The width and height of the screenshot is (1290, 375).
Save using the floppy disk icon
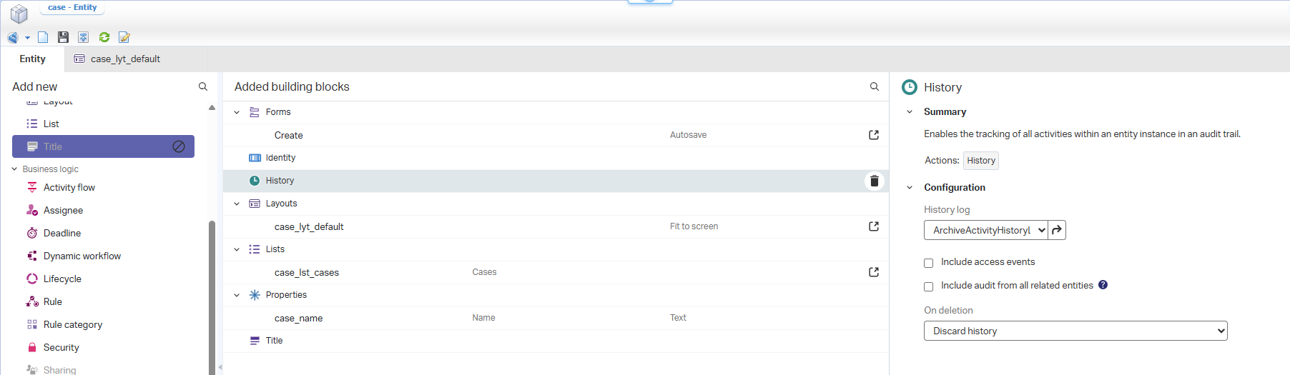click(63, 37)
